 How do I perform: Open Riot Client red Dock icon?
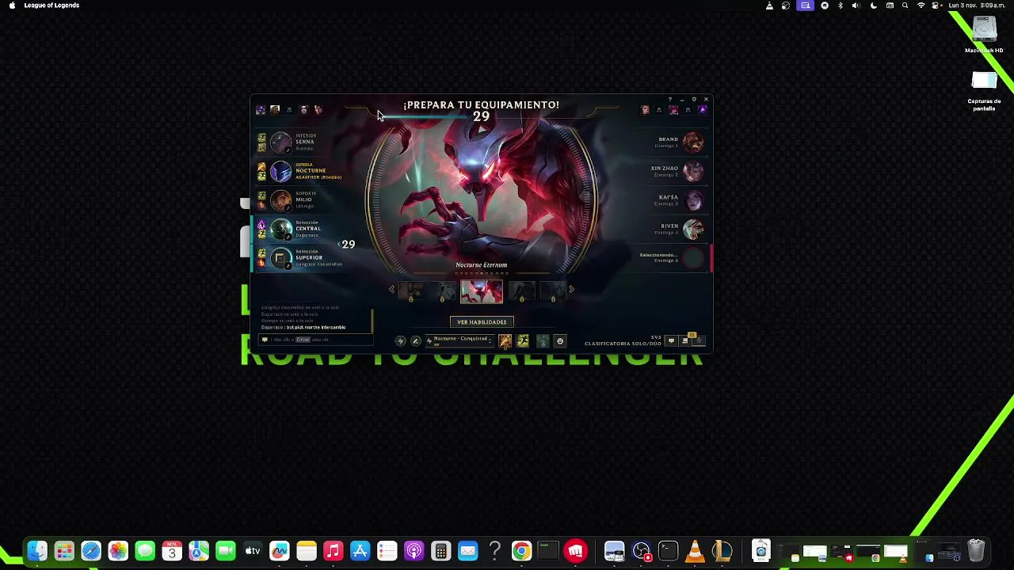coord(576,551)
